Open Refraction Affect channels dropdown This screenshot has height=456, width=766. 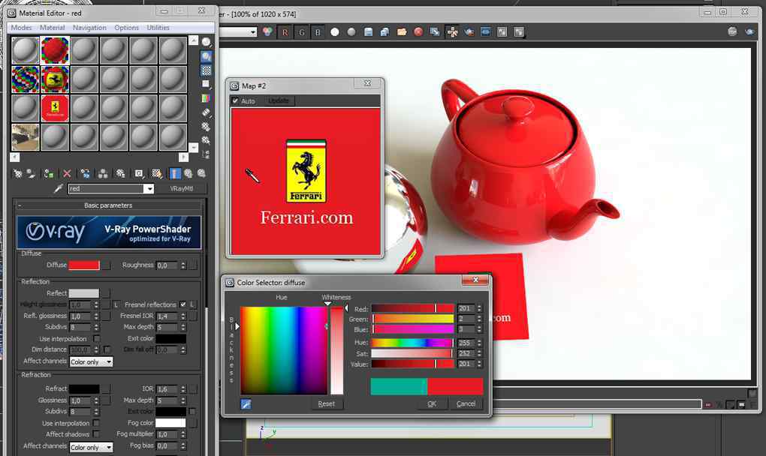92,447
